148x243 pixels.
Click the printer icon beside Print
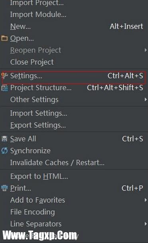(x=4, y=188)
